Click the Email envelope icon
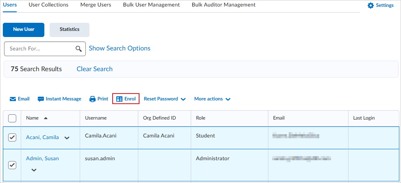Viewport: 401px width, 183px height. pyautogui.click(x=13, y=99)
